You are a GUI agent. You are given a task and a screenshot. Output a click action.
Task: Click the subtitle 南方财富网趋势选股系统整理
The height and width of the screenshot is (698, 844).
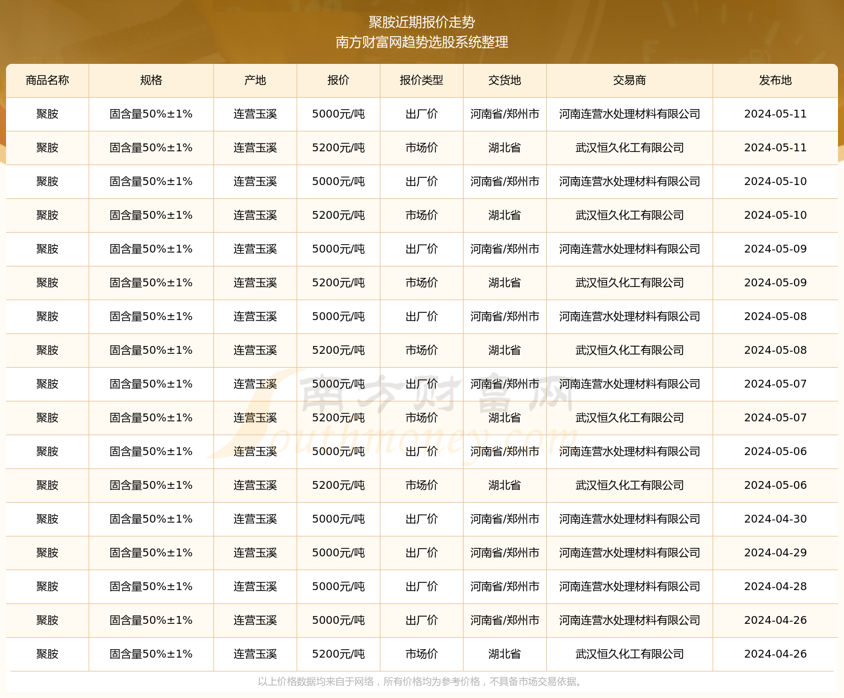coord(422,42)
